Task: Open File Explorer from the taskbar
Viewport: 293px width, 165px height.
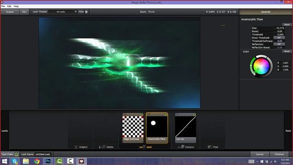Action: pyautogui.click(x=26, y=161)
